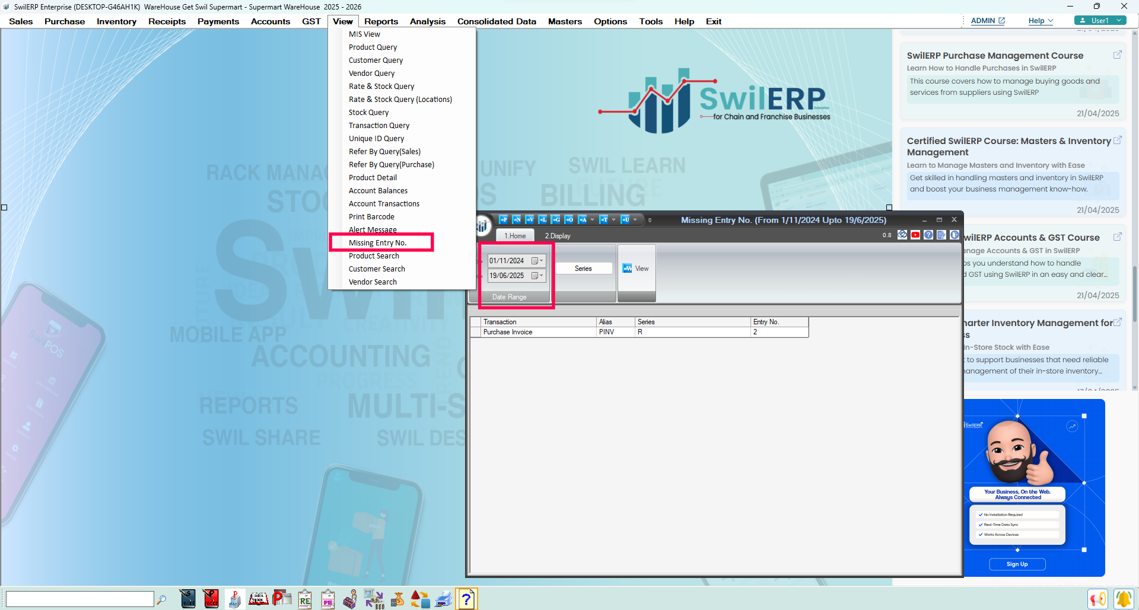
Task: Click the notes edit icon near YouTube icon
Action: tap(941, 235)
